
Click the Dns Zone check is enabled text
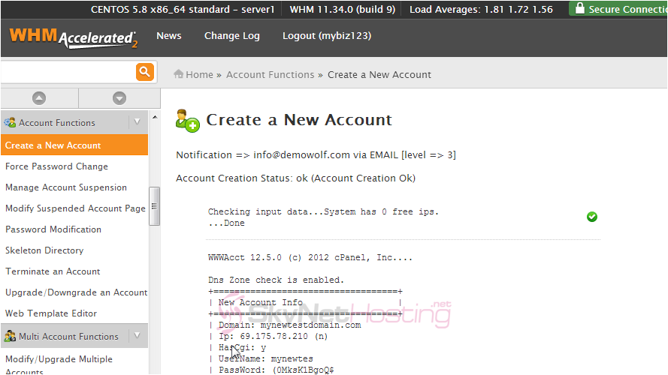point(276,280)
